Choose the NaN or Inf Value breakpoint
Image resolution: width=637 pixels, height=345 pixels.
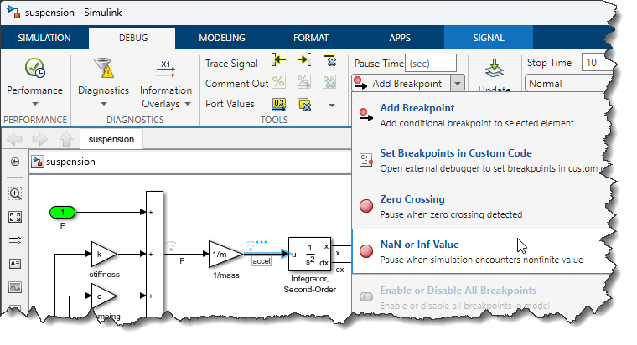[419, 245]
